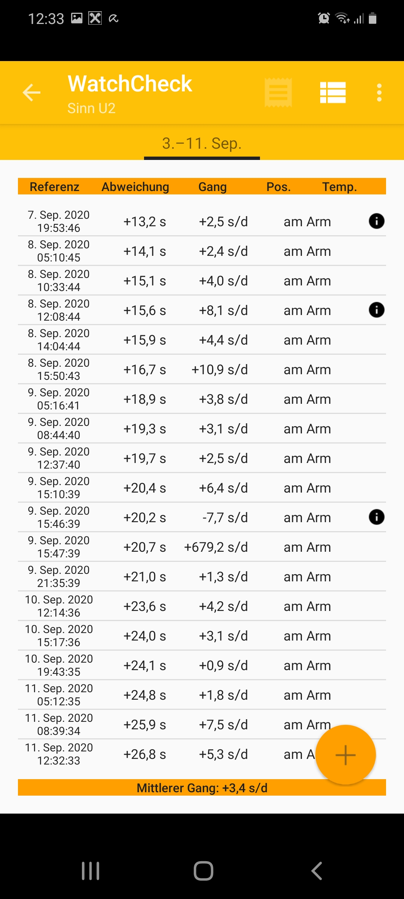Tap the Mittlerer Gang summary bar
The image size is (404, 899).
(202, 788)
